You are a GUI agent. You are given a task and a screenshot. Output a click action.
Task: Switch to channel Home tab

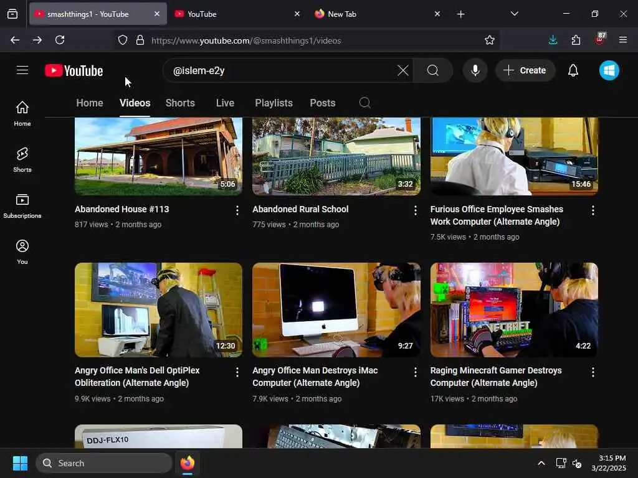[90, 103]
